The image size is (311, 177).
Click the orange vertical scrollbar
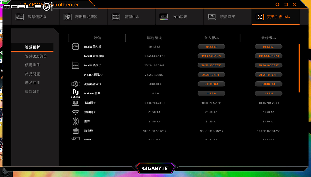tap(299, 68)
